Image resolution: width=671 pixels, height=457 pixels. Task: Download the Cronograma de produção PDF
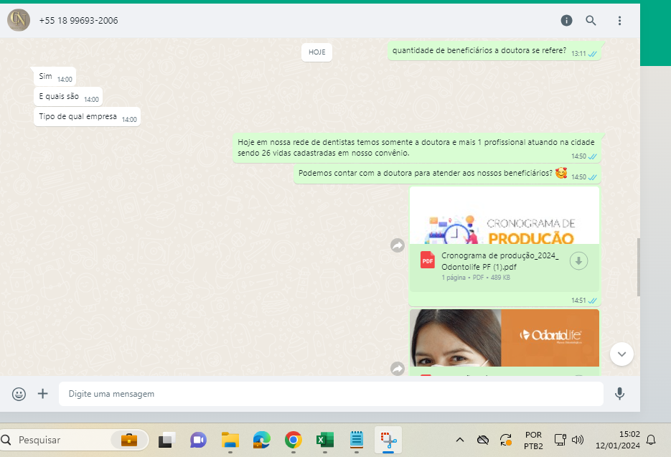point(578,261)
